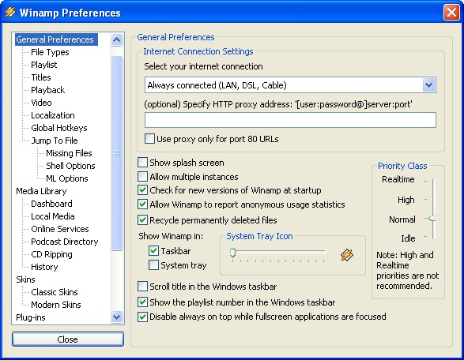Screen dimensions: 464x360
Task: Select Media Library in the tree
Action: (x=41, y=191)
